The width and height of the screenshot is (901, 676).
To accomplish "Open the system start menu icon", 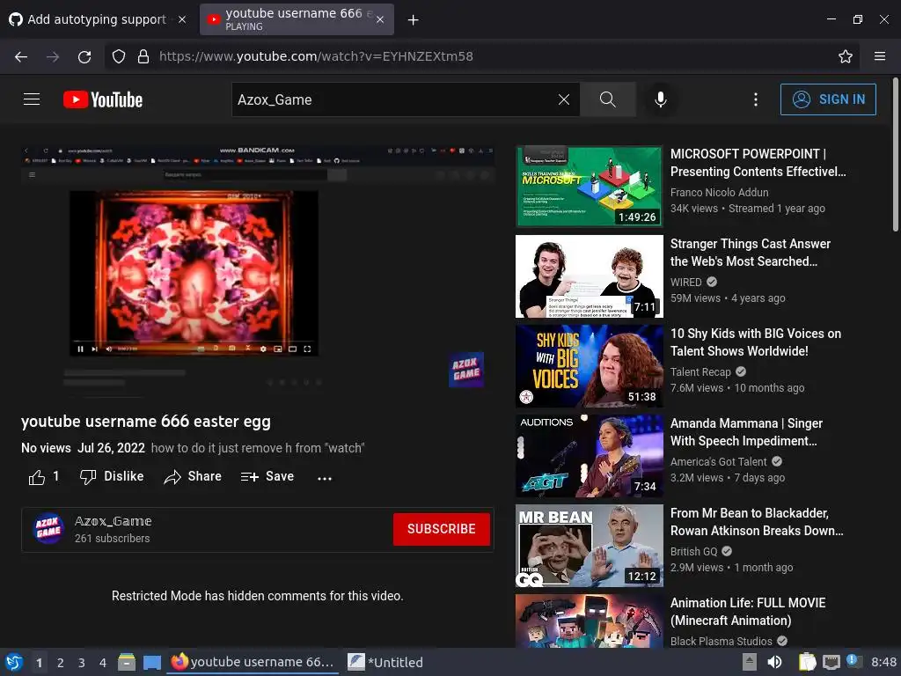I will pos(14,662).
